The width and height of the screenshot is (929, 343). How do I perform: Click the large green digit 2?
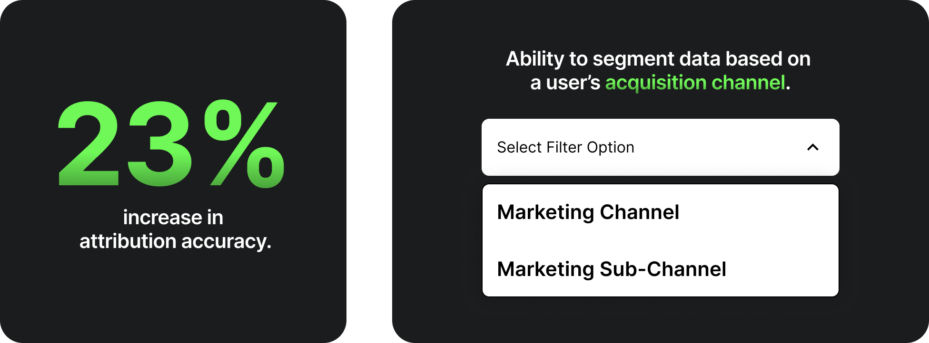tap(89, 143)
